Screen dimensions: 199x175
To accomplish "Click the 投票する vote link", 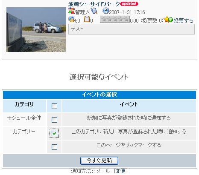I will [183, 20].
